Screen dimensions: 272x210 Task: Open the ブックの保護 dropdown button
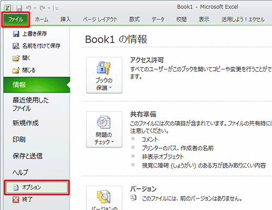104,75
